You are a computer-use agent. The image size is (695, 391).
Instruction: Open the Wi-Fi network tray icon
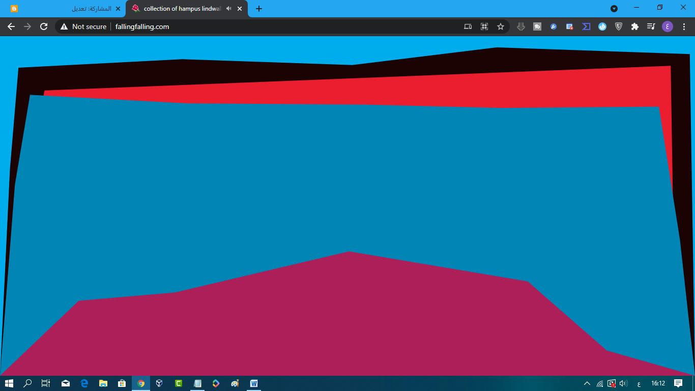click(x=600, y=383)
